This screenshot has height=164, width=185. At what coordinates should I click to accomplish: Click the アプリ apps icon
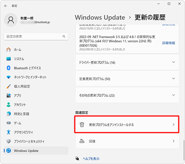[9, 95]
